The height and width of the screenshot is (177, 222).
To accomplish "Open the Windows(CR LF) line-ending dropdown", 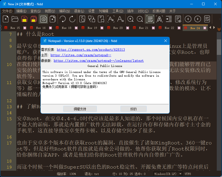I will [x=168, y=174].
